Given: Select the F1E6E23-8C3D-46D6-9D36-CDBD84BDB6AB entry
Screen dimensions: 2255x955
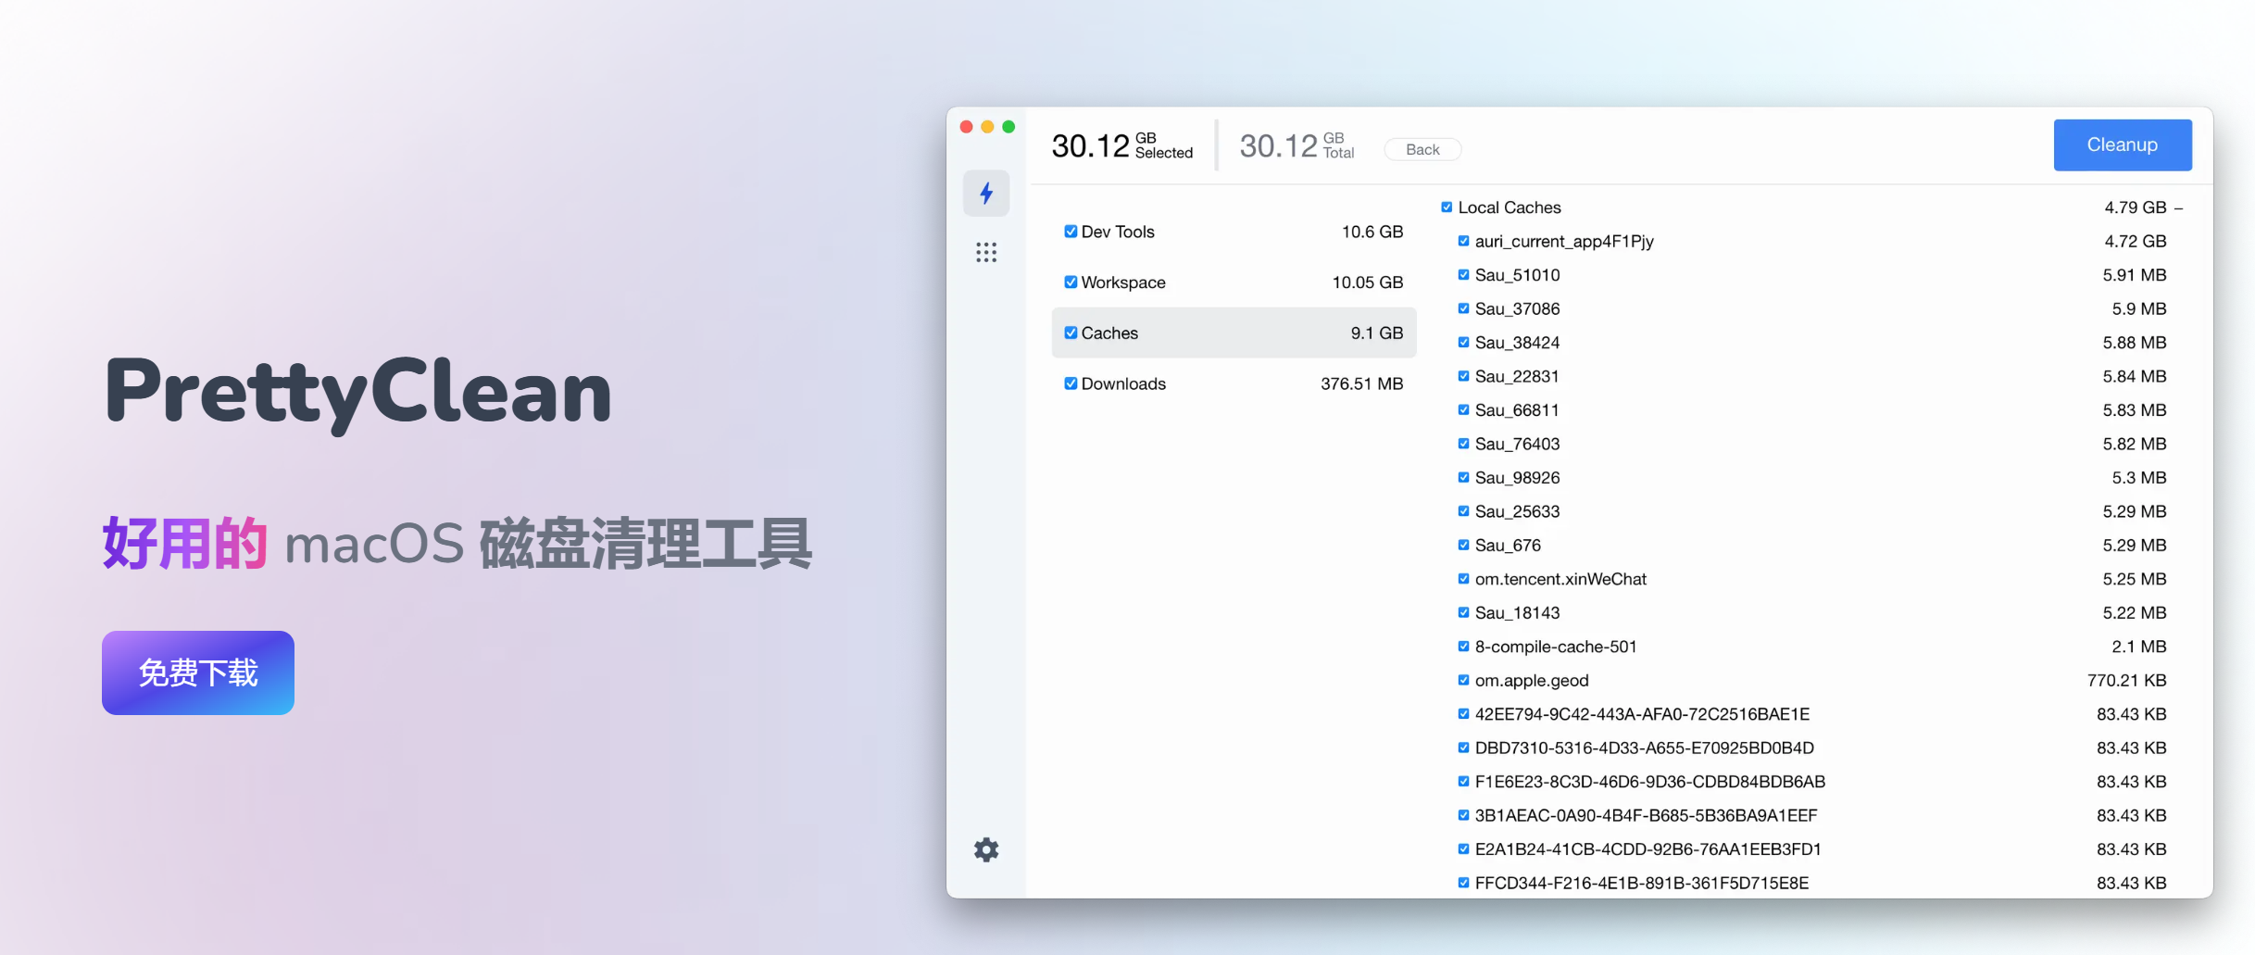Looking at the screenshot, I should click(1811, 782).
